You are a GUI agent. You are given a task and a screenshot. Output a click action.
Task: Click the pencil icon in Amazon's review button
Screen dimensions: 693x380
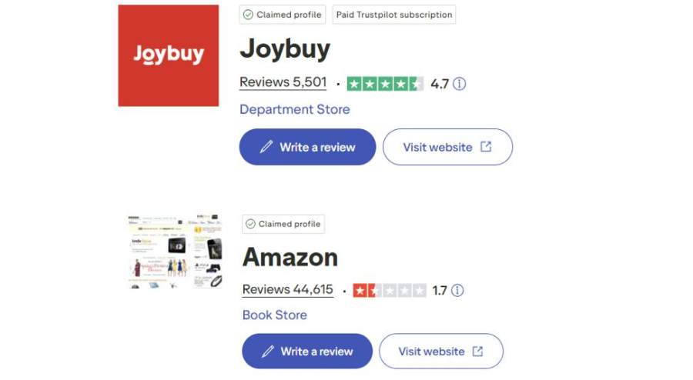click(x=268, y=352)
